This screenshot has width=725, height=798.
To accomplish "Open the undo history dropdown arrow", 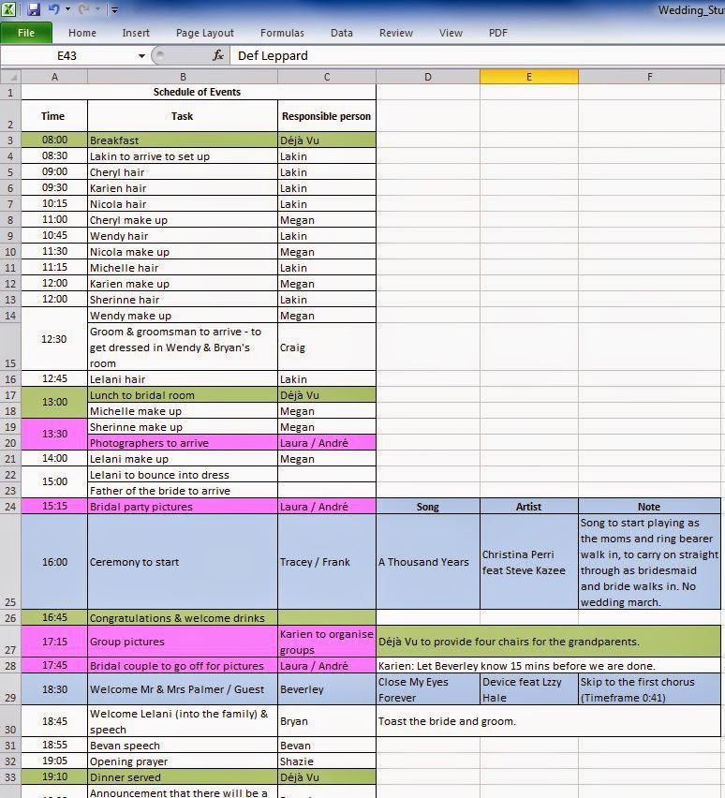I will (x=67, y=9).
